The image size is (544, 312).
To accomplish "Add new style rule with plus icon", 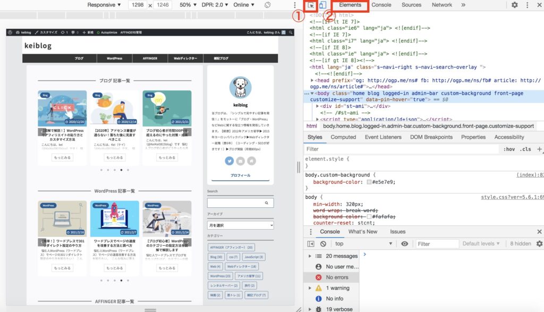I will pos(539,149).
